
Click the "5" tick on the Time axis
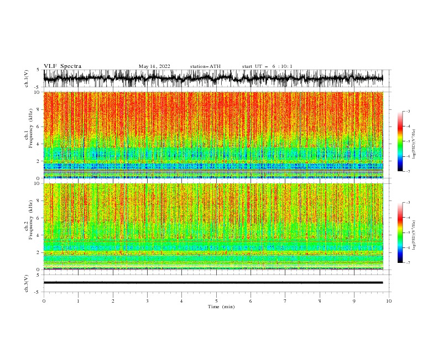(216, 301)
